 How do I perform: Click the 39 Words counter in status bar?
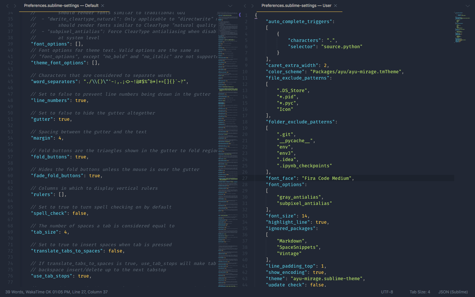tap(14, 292)
